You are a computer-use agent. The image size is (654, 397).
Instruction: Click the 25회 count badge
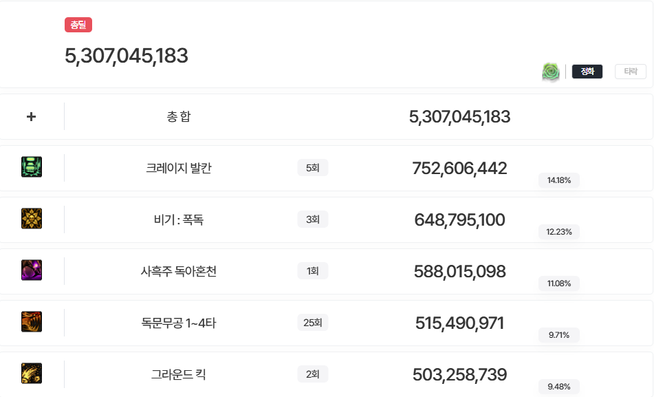click(313, 323)
